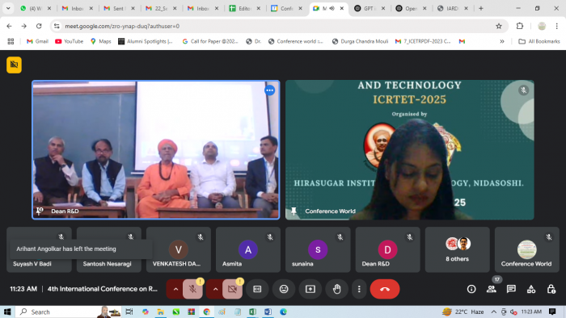Open the YouTube bookmark

pyautogui.click(x=69, y=41)
